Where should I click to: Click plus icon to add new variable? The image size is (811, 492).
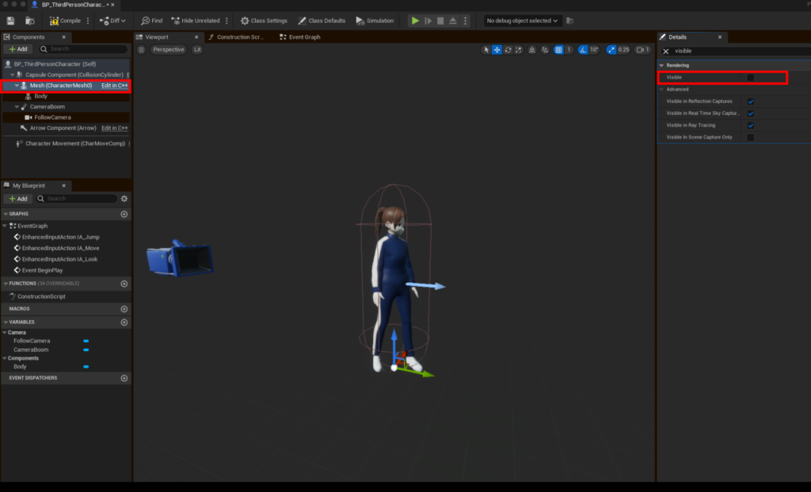tap(124, 322)
